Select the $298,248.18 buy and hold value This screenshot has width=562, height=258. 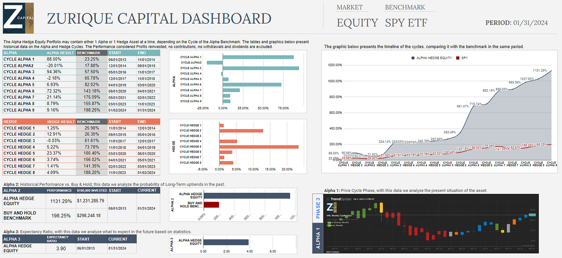(x=89, y=216)
